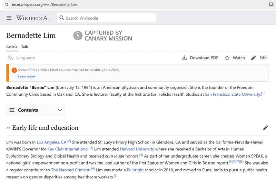This screenshot has height=182, width=276.
Task: Edit the Early life and education section
Action: click(x=265, y=128)
